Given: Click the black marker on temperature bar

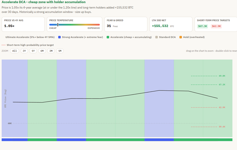Looking at the screenshot, I should point(58,25).
